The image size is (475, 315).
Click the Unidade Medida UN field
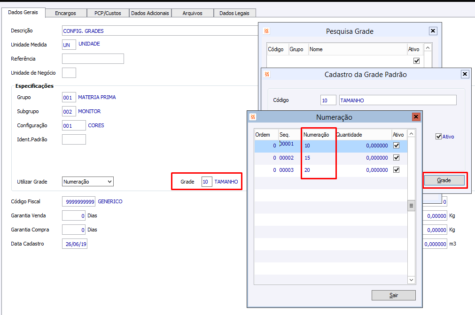click(69, 45)
